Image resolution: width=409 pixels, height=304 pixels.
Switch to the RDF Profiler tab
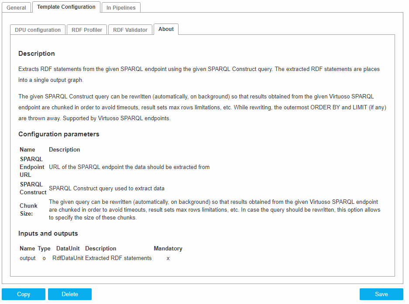click(x=87, y=30)
